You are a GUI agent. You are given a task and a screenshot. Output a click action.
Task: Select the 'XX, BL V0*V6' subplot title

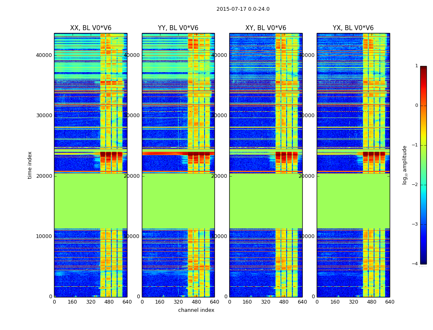tap(90, 28)
